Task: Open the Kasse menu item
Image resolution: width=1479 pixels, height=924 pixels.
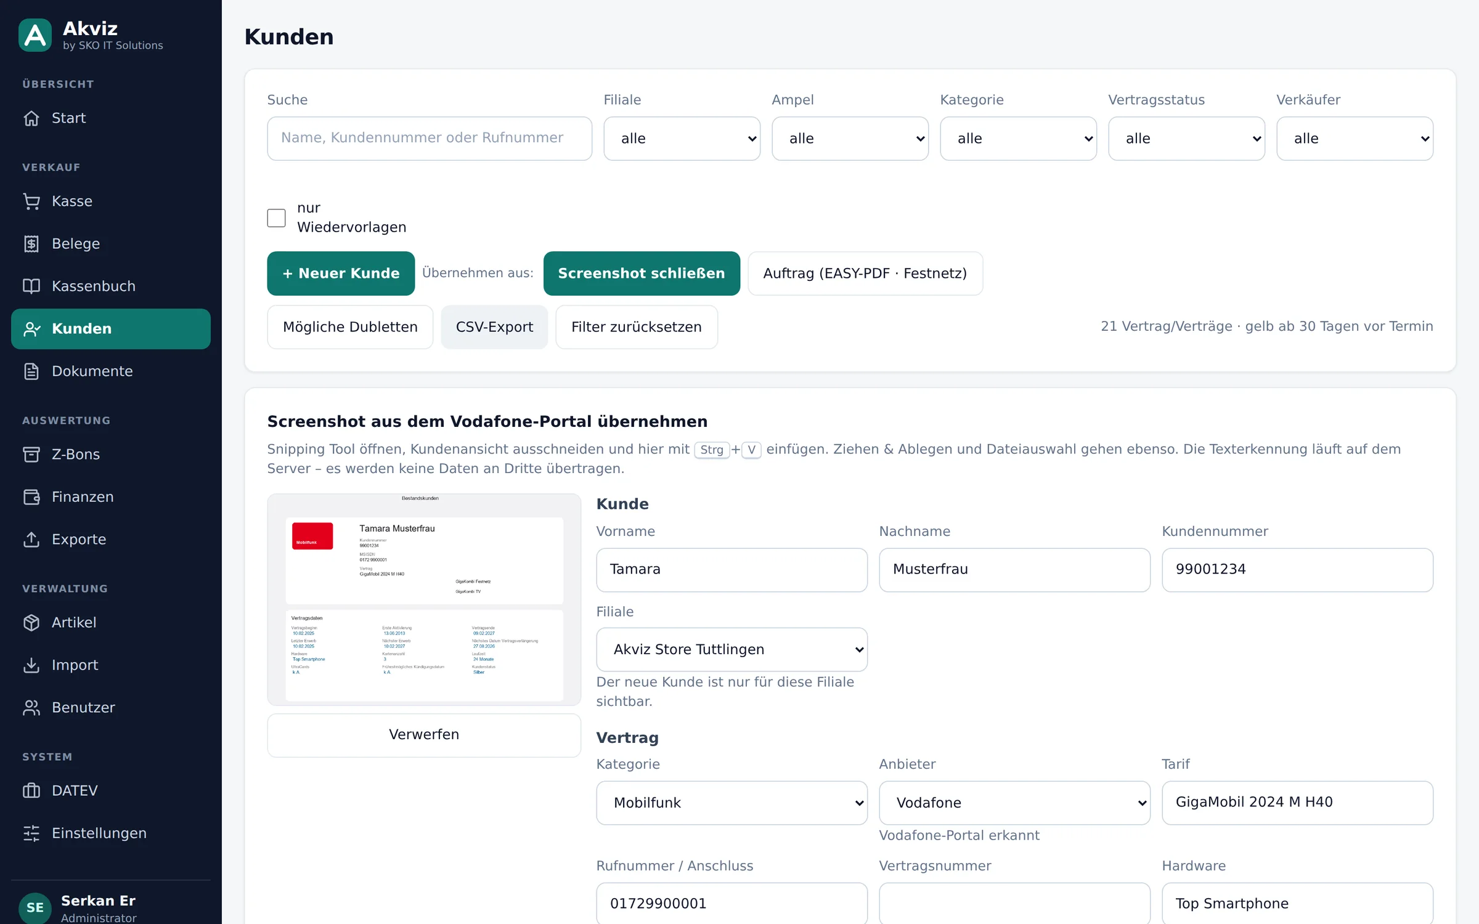Action: [111, 201]
